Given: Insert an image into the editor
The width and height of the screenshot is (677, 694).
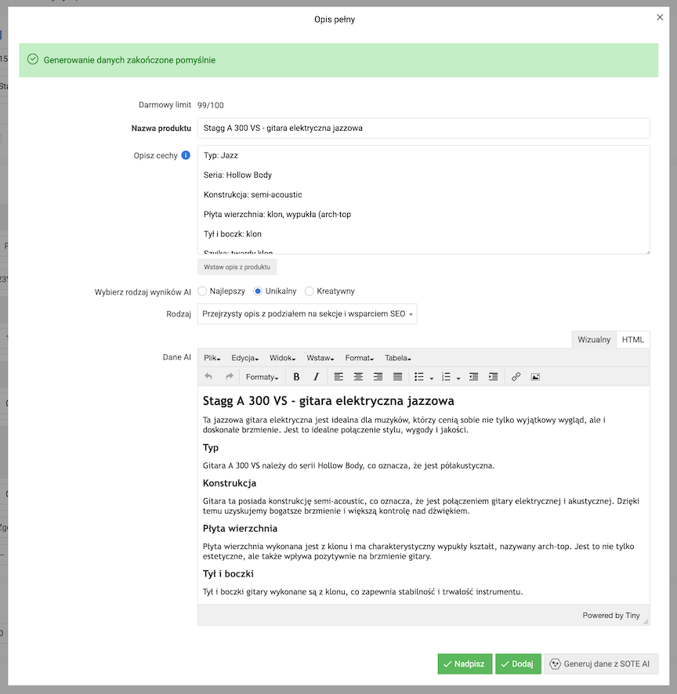Looking at the screenshot, I should point(535,377).
